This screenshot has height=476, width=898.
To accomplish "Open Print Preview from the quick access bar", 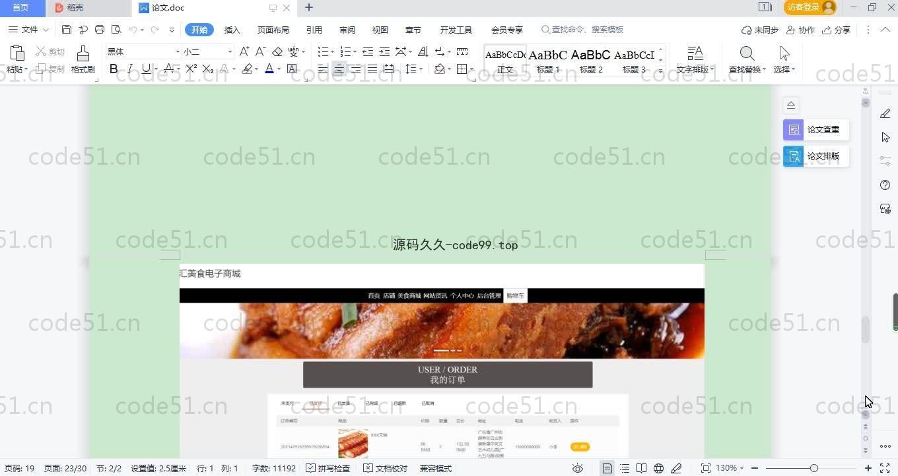I will [x=116, y=30].
